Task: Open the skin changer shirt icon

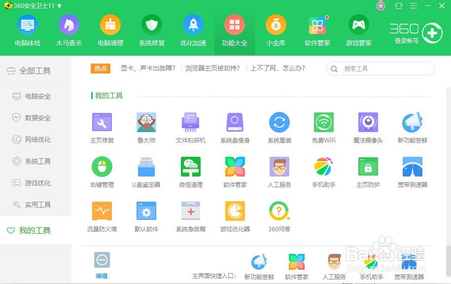Action: click(x=399, y=6)
